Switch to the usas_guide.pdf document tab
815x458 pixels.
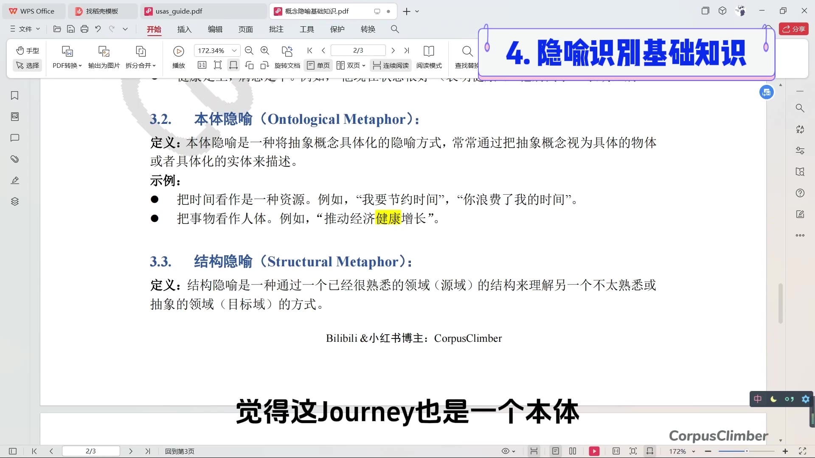178,11
